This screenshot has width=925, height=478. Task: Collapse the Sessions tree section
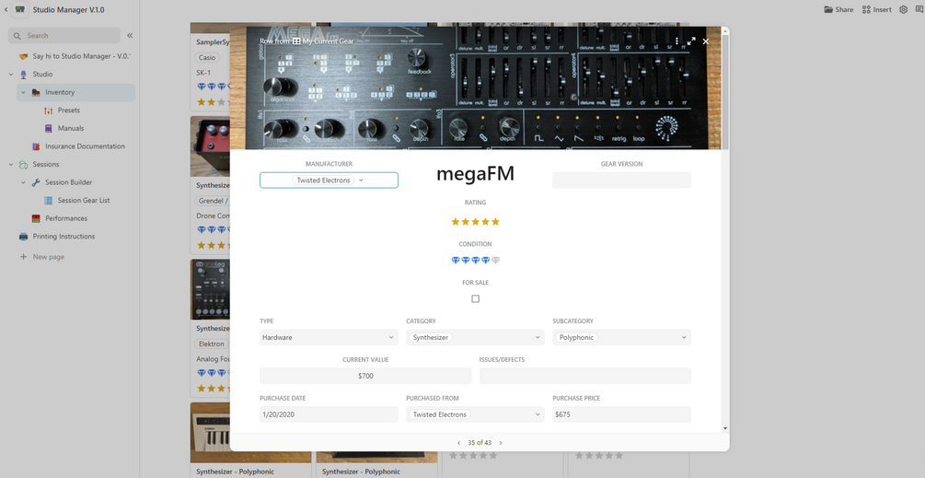tap(11, 165)
